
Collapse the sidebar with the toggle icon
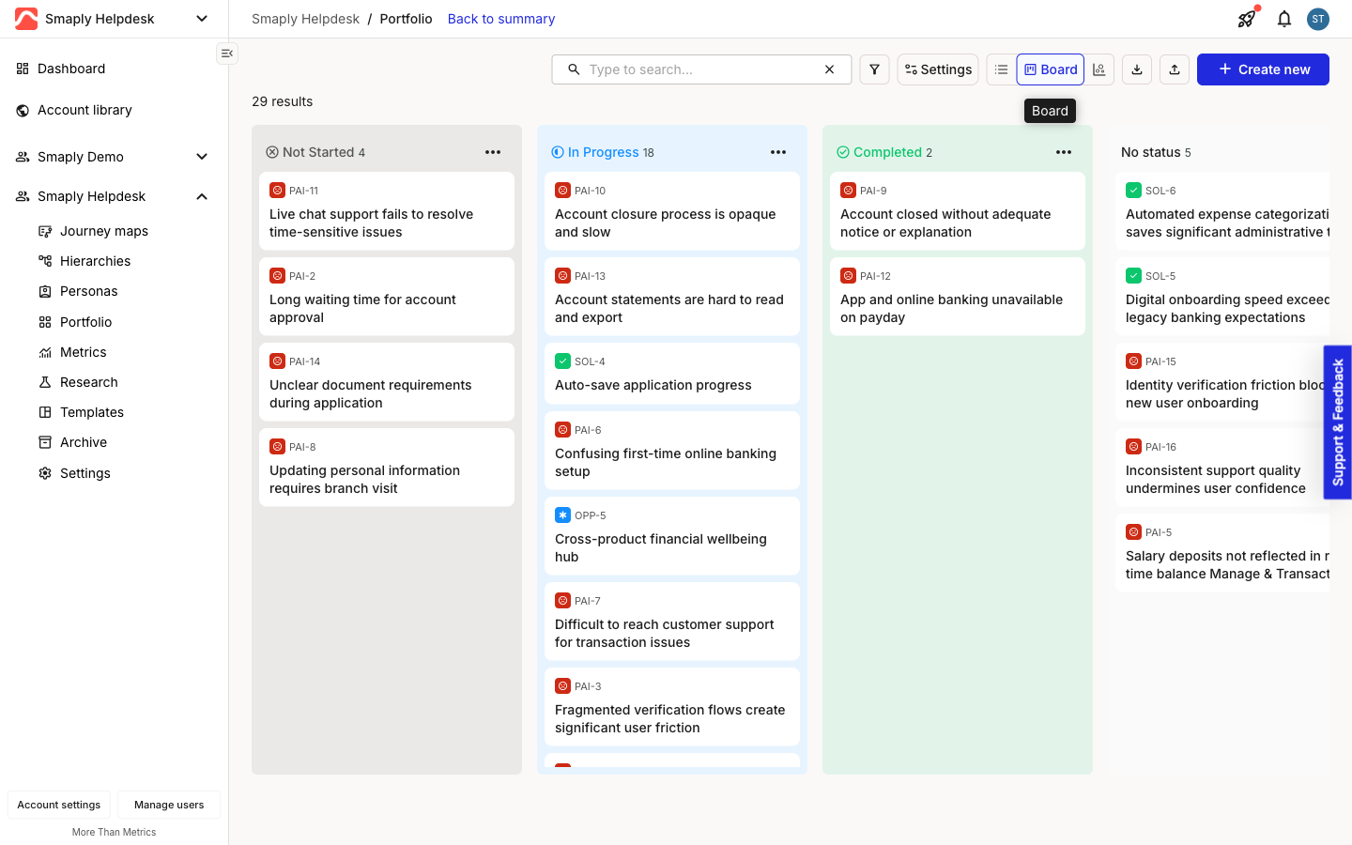pyautogui.click(x=227, y=54)
